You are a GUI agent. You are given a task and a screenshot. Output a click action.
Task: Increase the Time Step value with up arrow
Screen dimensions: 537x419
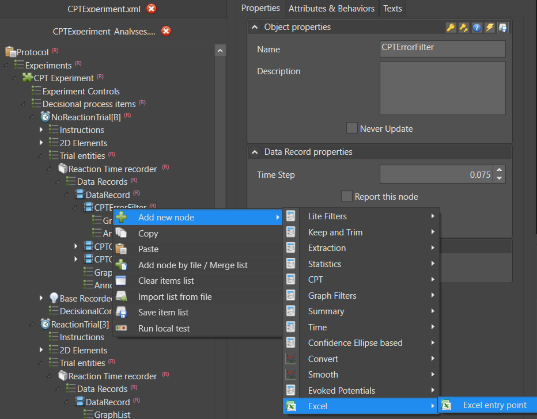pyautogui.click(x=500, y=171)
